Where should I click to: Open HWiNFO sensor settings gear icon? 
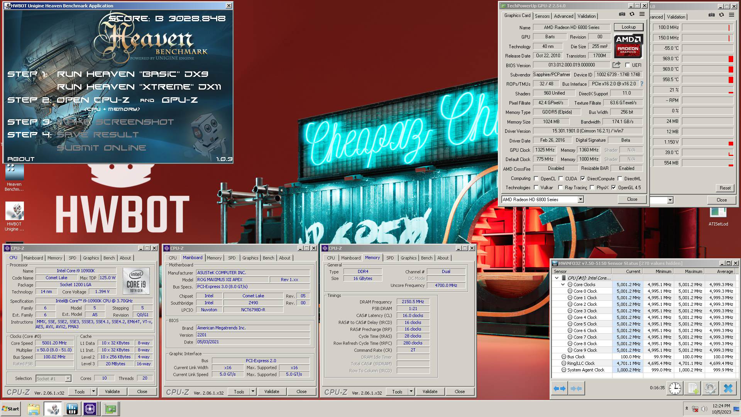710,388
